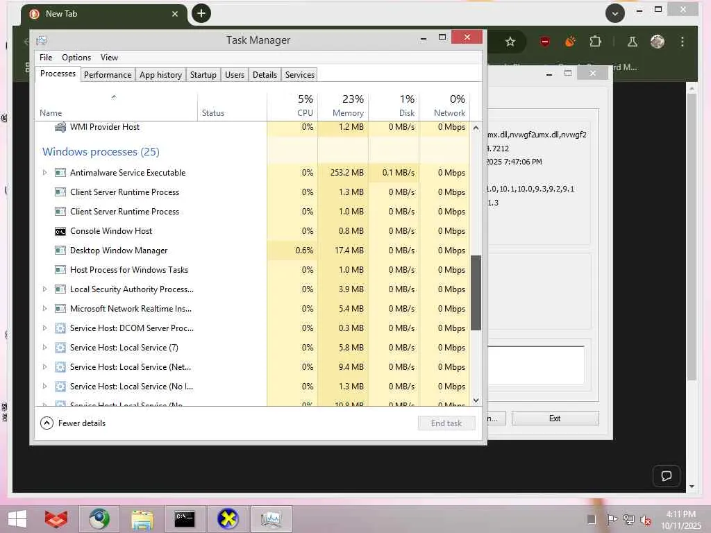Sort processes by Name column header
711x533 pixels.
click(116, 107)
